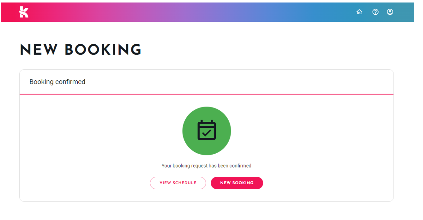Click the booking request confirmed message text
The width and height of the screenshot is (423, 220).
tap(206, 166)
